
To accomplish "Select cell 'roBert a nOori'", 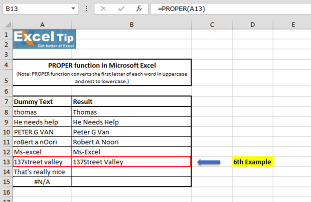I will click(42, 142).
